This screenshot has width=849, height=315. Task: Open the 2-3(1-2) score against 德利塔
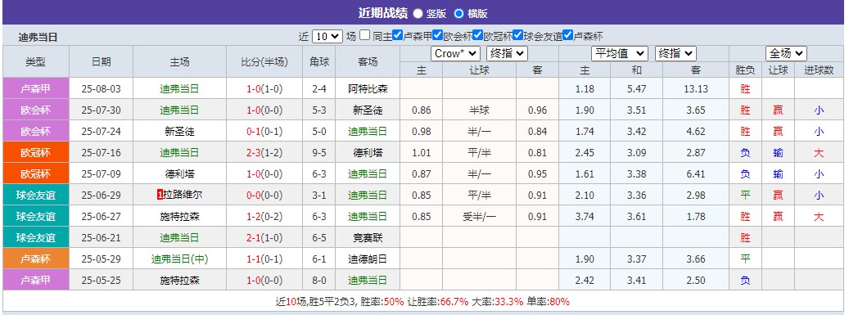coord(264,153)
